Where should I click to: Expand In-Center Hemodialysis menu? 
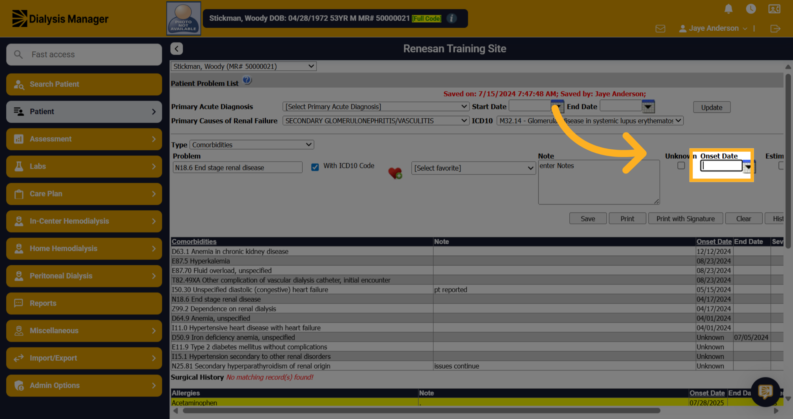pos(84,221)
